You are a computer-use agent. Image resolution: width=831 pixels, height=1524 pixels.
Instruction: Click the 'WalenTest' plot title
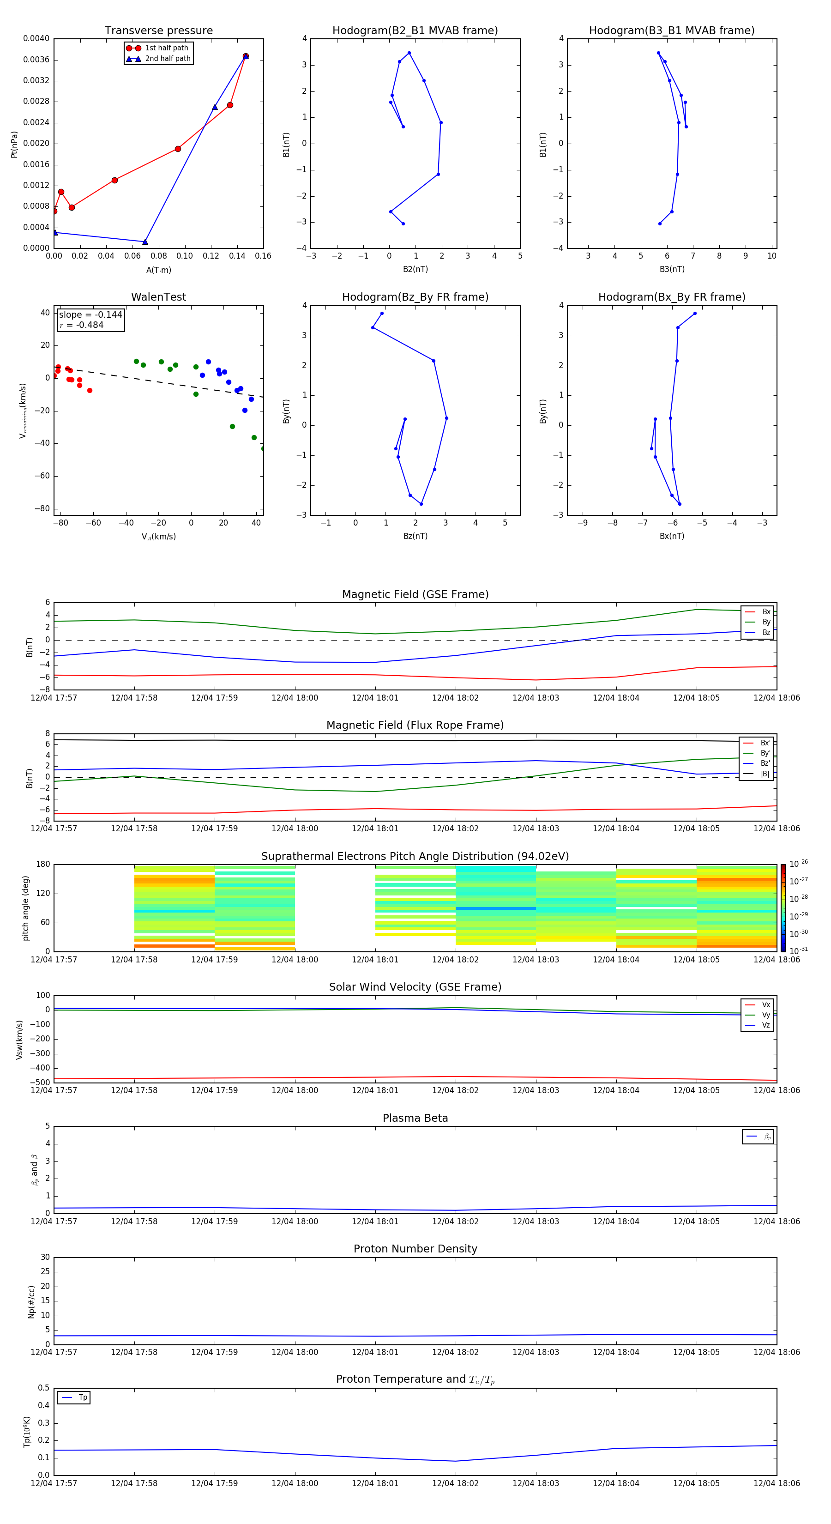[x=158, y=297]
